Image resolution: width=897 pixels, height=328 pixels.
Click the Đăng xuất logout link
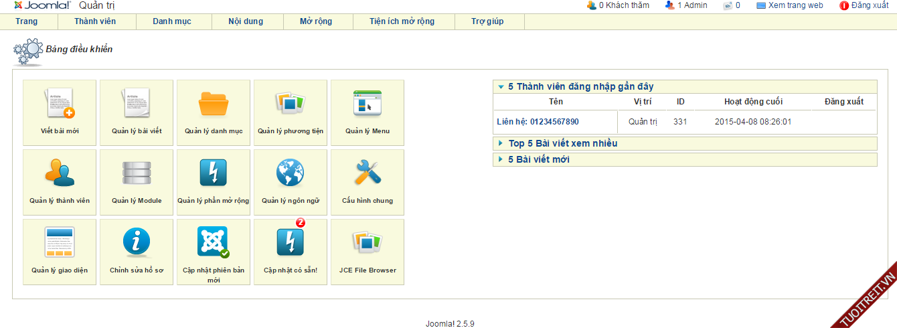click(x=869, y=5)
